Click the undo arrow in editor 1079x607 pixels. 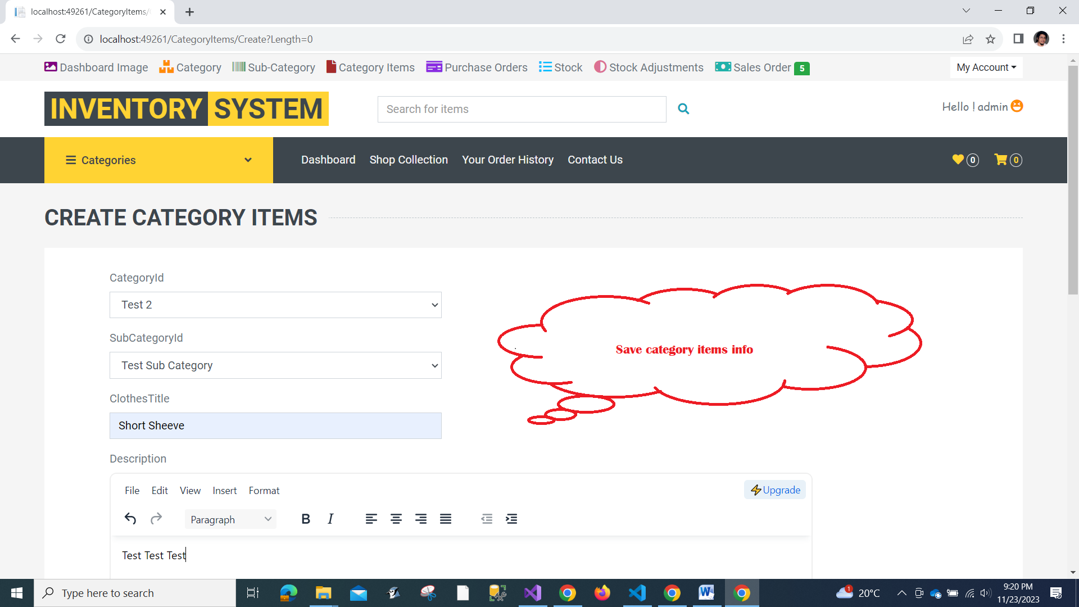tap(130, 519)
